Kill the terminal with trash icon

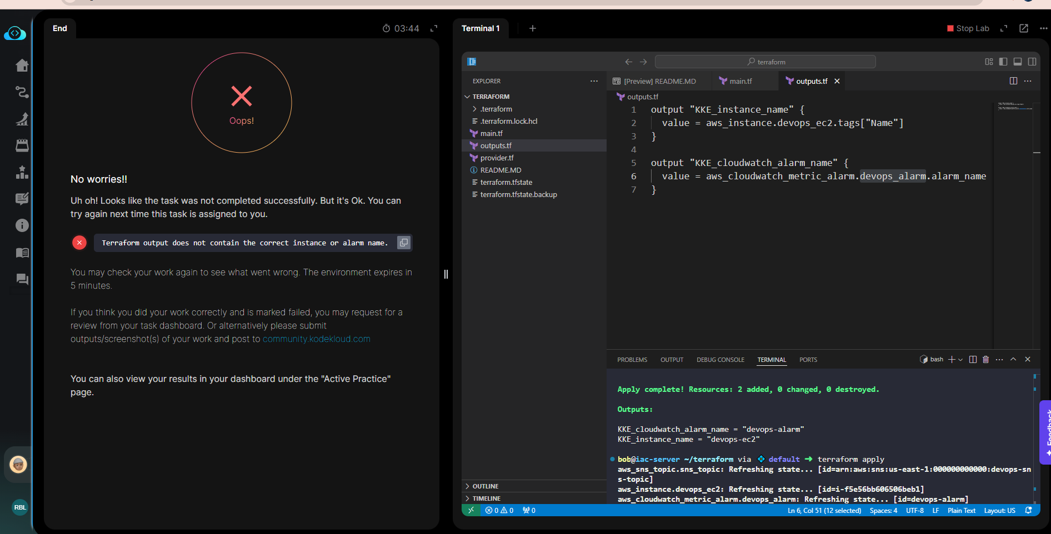pos(986,360)
